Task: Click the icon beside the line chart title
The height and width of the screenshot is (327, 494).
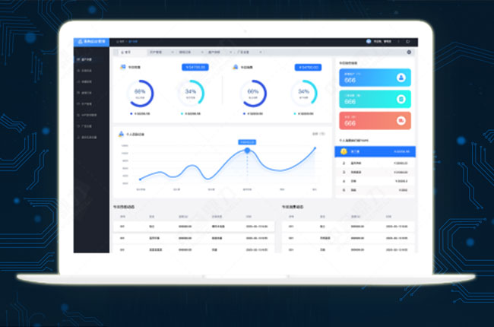Action: point(121,134)
